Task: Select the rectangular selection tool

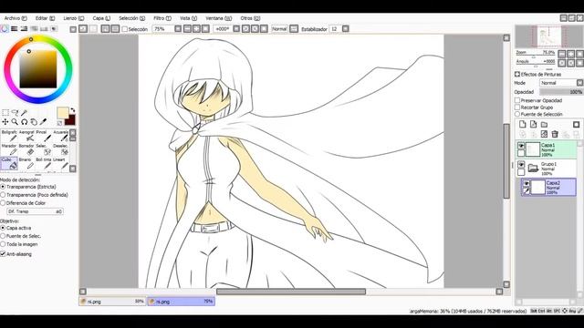Action: tap(5, 113)
